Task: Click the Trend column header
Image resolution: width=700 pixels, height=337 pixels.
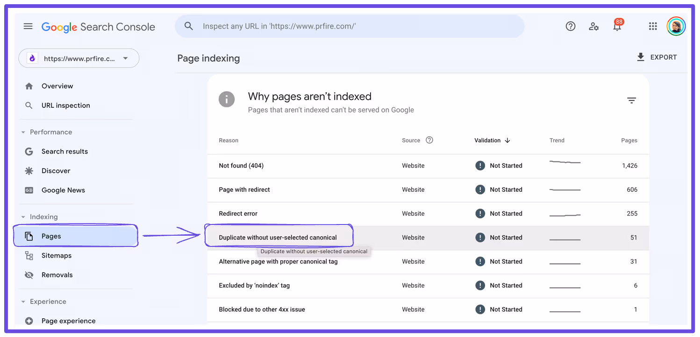Action: [x=557, y=140]
